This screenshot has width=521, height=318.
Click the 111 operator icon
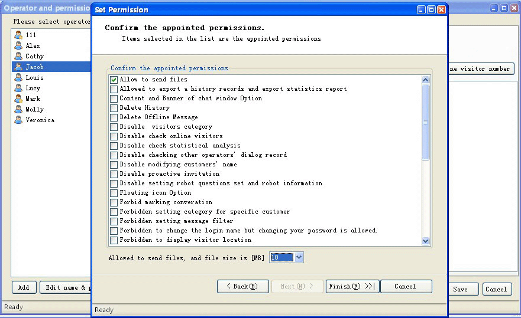18,35
